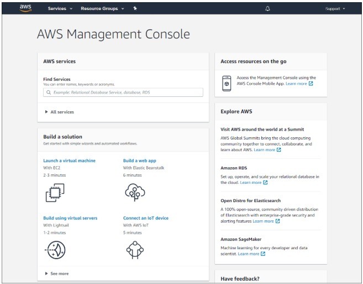Click the Build a solution heading

pos(63,137)
